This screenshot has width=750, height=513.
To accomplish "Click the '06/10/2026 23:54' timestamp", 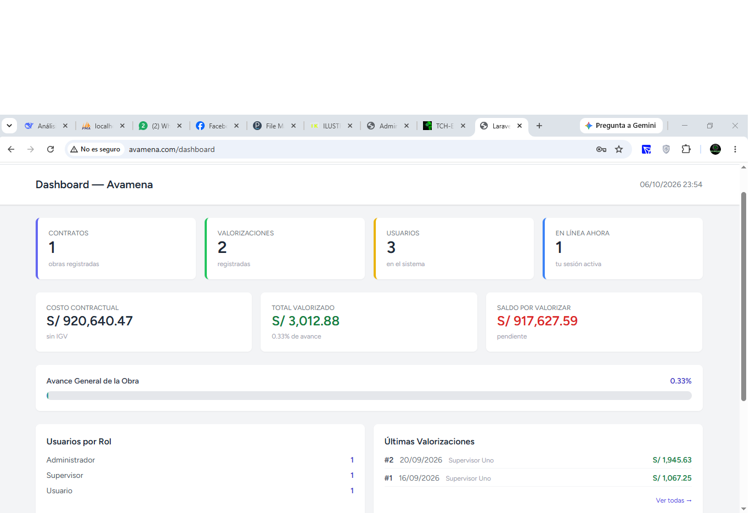I will 671,185.
